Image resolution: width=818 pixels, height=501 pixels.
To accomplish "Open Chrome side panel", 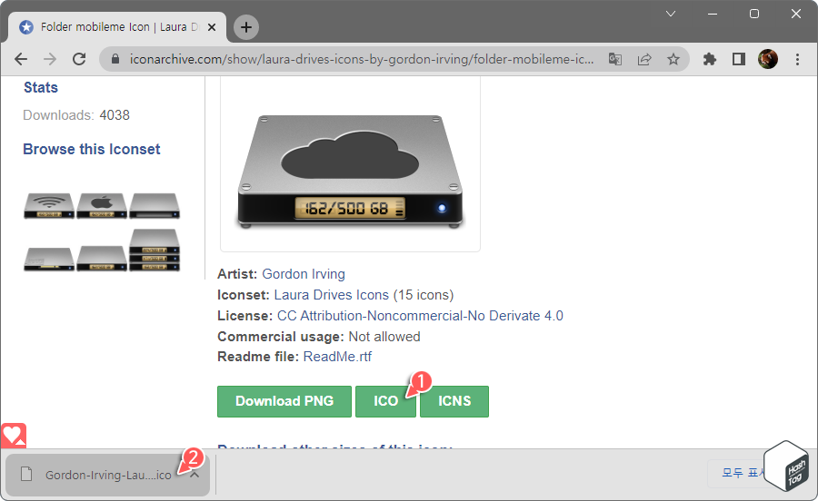I will pos(739,59).
